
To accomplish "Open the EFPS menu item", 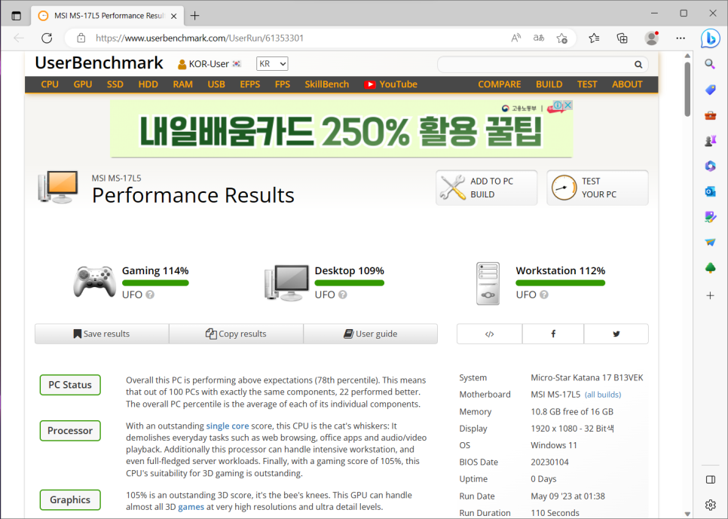I will pos(249,84).
